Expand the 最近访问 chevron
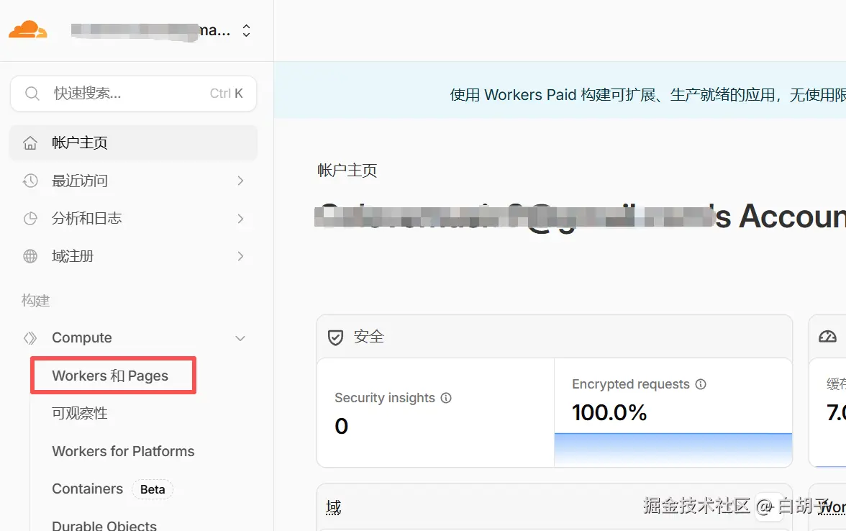The image size is (846, 531). click(240, 181)
